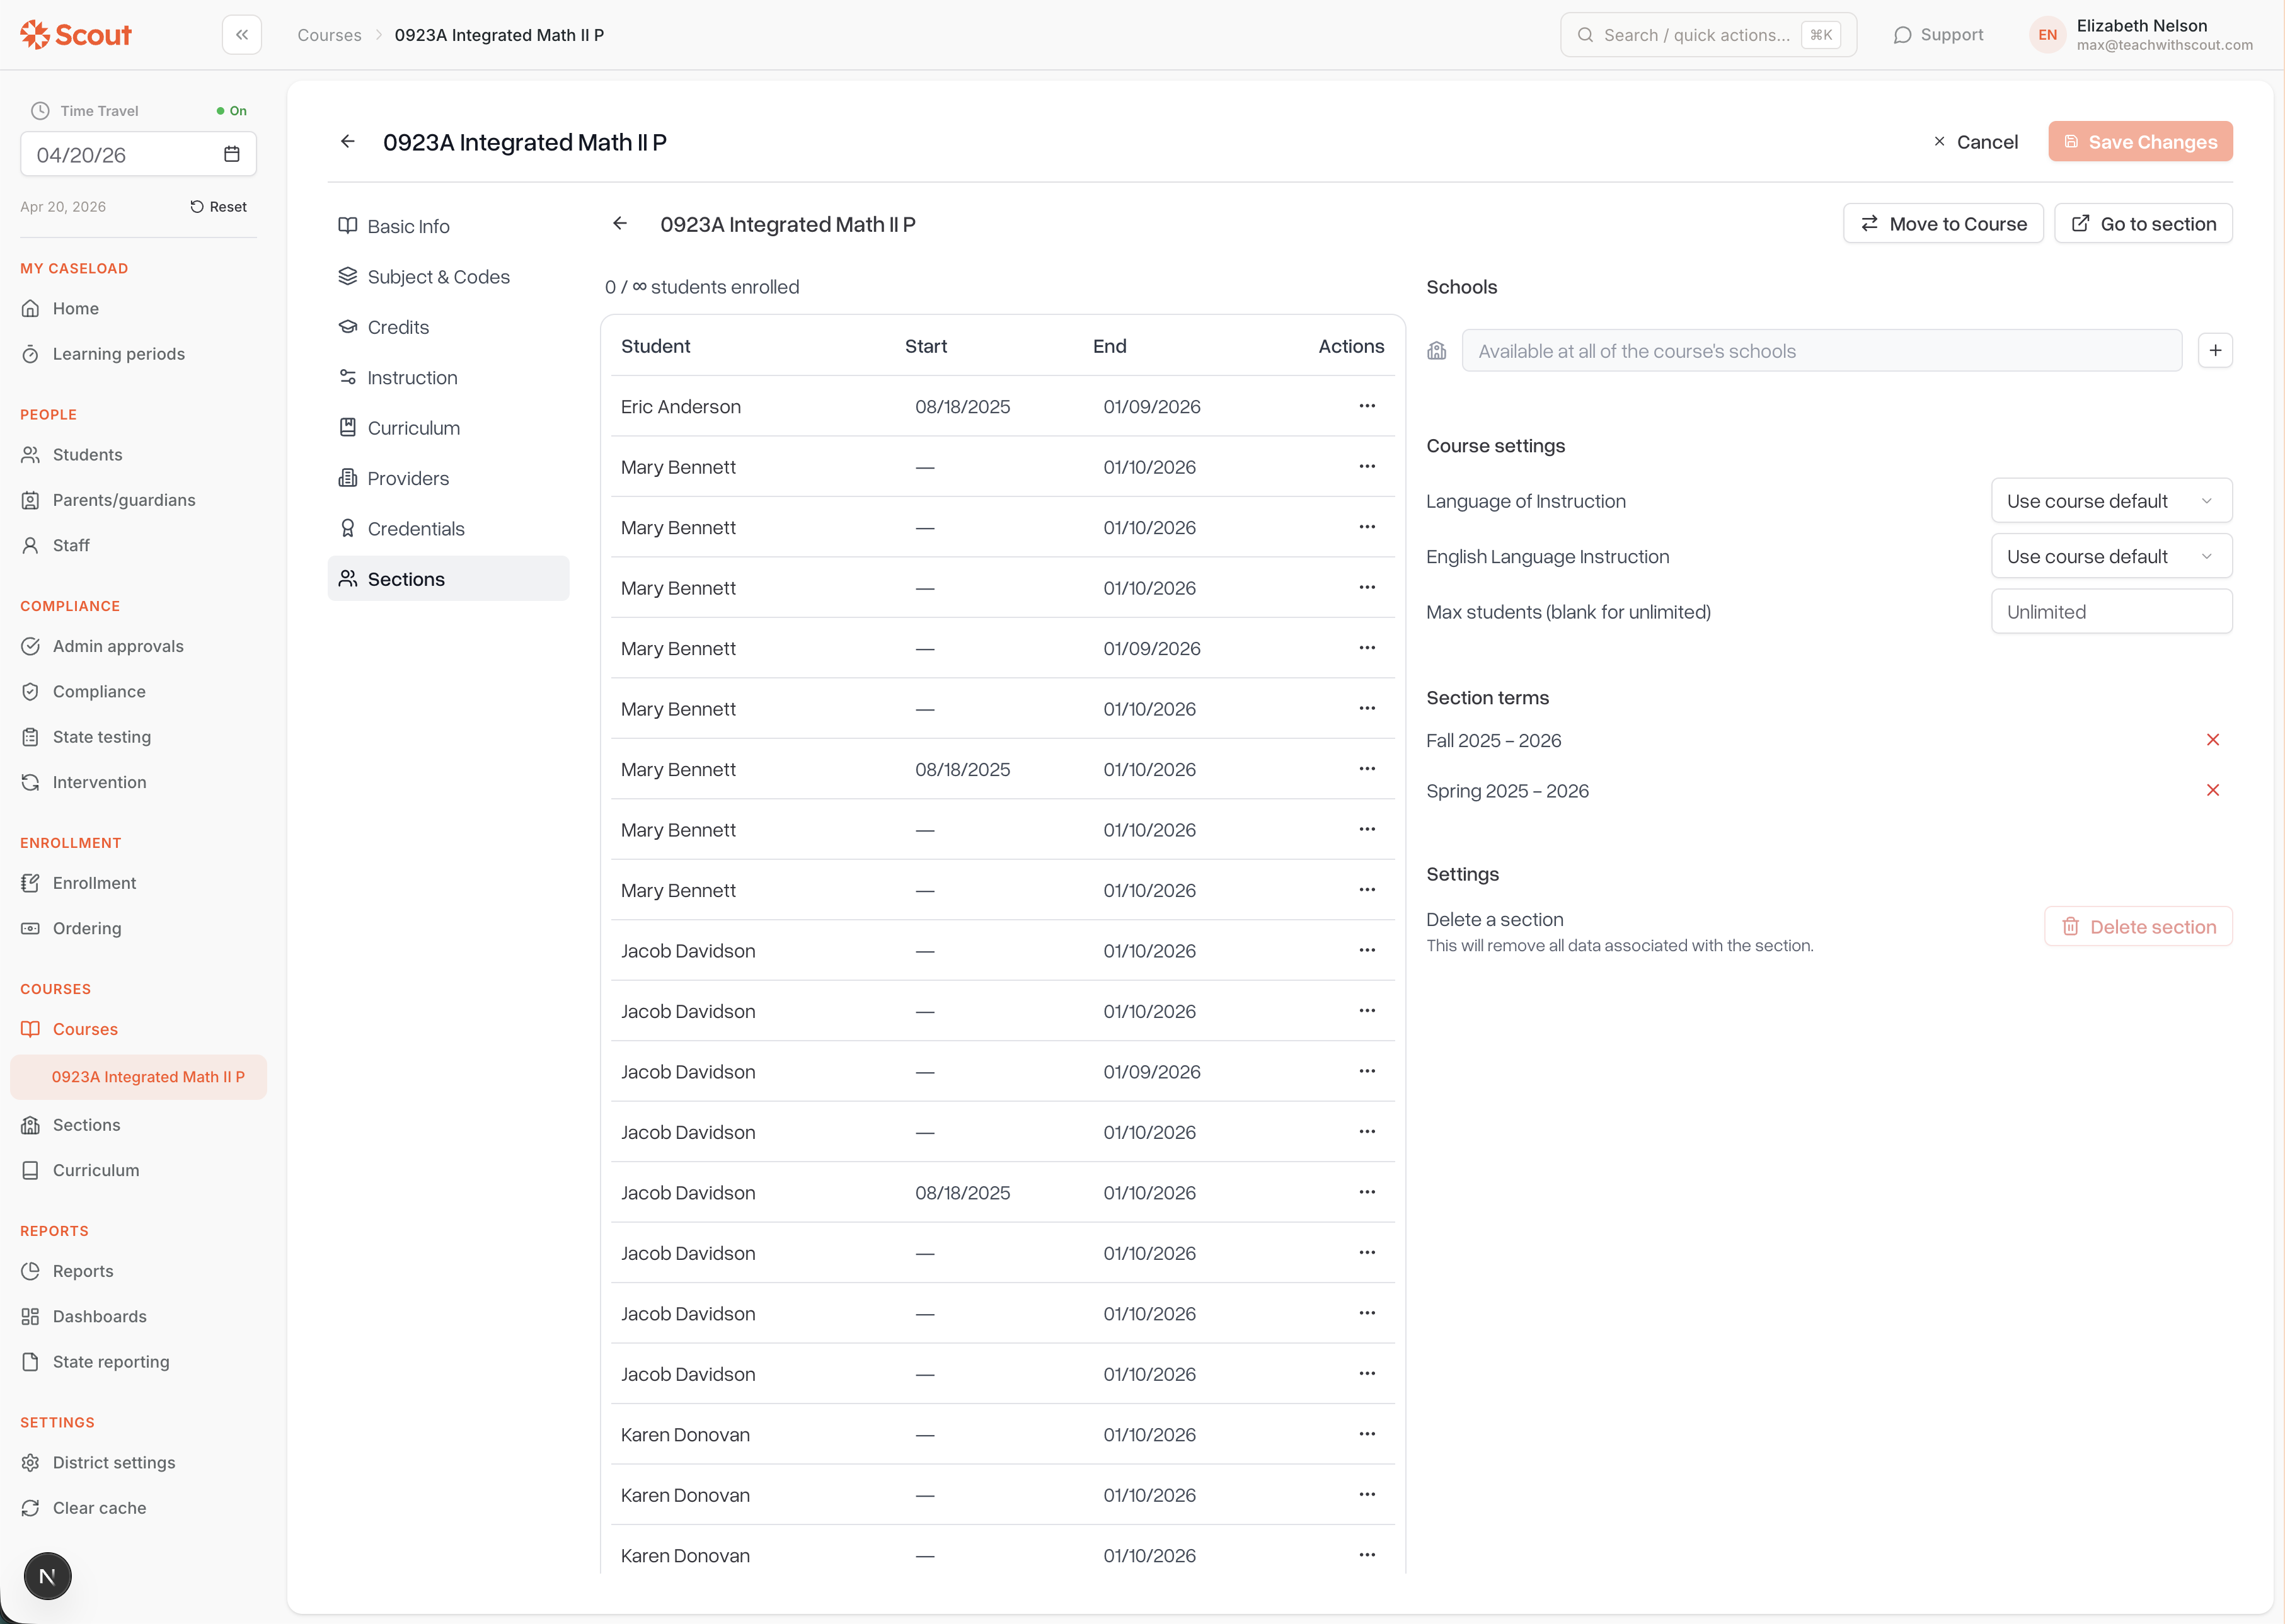Open the Credentials tab
The image size is (2285, 1624).
click(415, 529)
